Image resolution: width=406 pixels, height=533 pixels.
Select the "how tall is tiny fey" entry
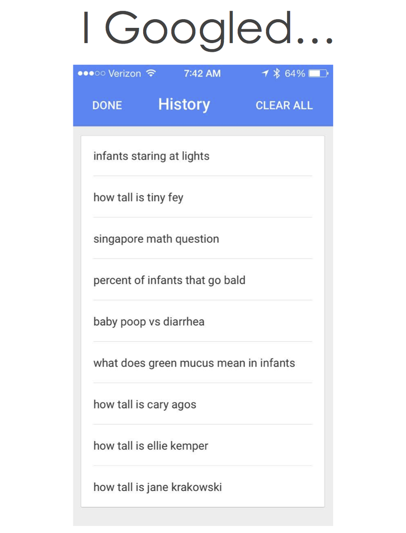(x=138, y=197)
